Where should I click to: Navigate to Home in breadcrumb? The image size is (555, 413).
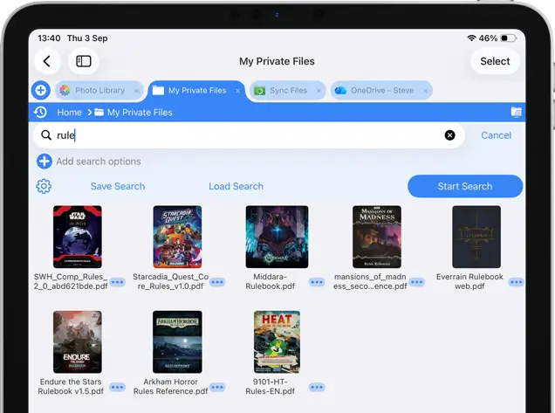tap(70, 113)
